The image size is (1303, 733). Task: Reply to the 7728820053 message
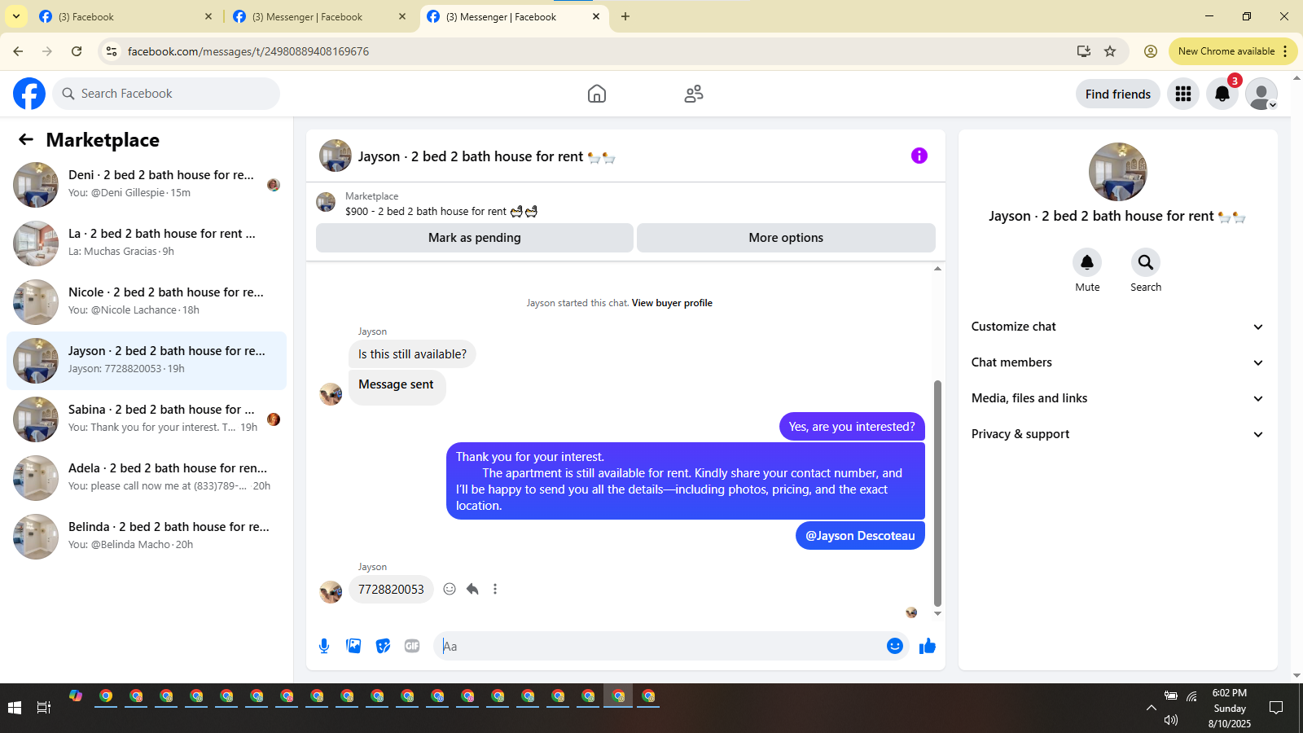[472, 589]
